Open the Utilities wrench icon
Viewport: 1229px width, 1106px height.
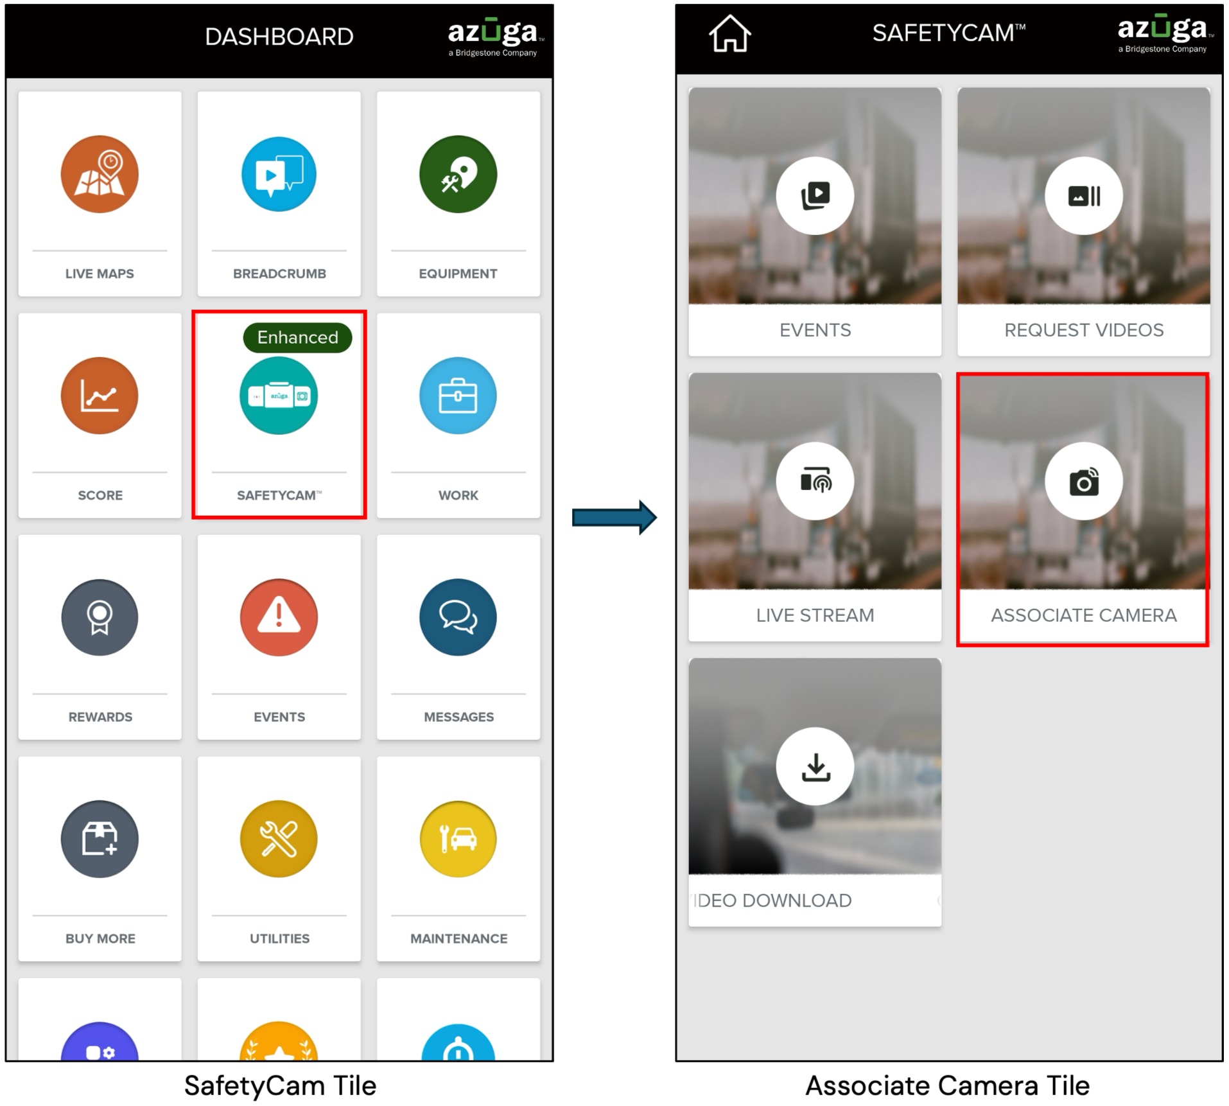(x=279, y=839)
